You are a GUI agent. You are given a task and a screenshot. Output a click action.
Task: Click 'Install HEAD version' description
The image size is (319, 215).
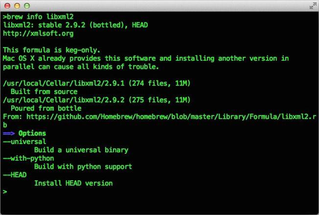pyautogui.click(x=73, y=183)
